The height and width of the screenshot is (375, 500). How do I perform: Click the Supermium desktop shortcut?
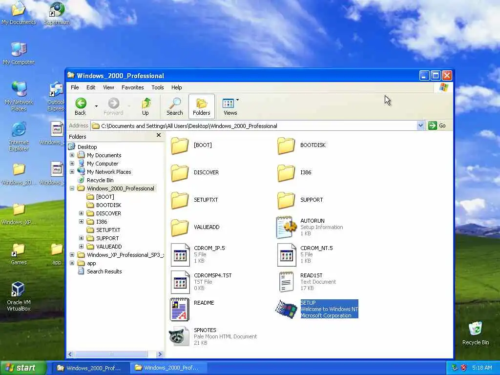57,13
